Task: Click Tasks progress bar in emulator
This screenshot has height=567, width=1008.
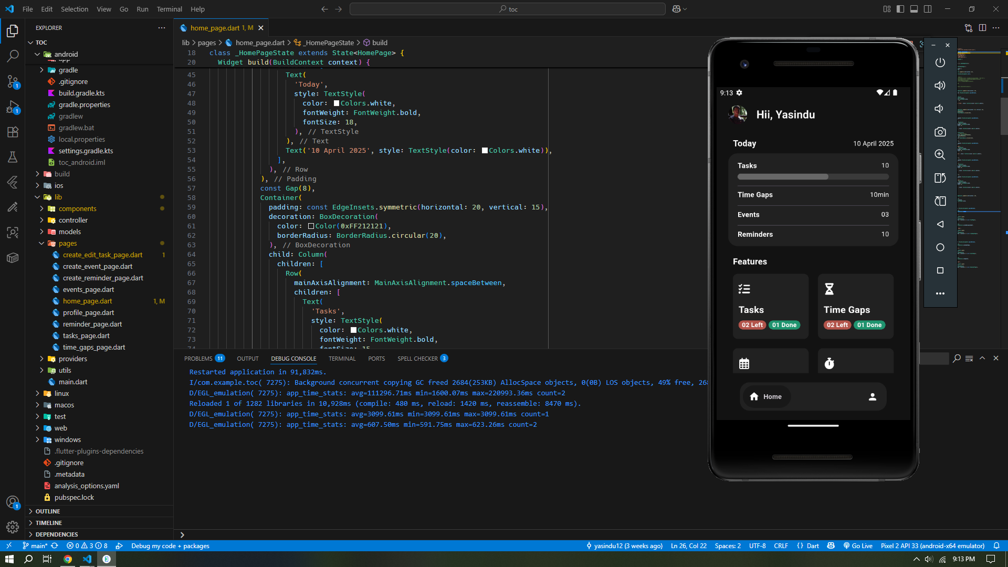Action: pos(813,177)
